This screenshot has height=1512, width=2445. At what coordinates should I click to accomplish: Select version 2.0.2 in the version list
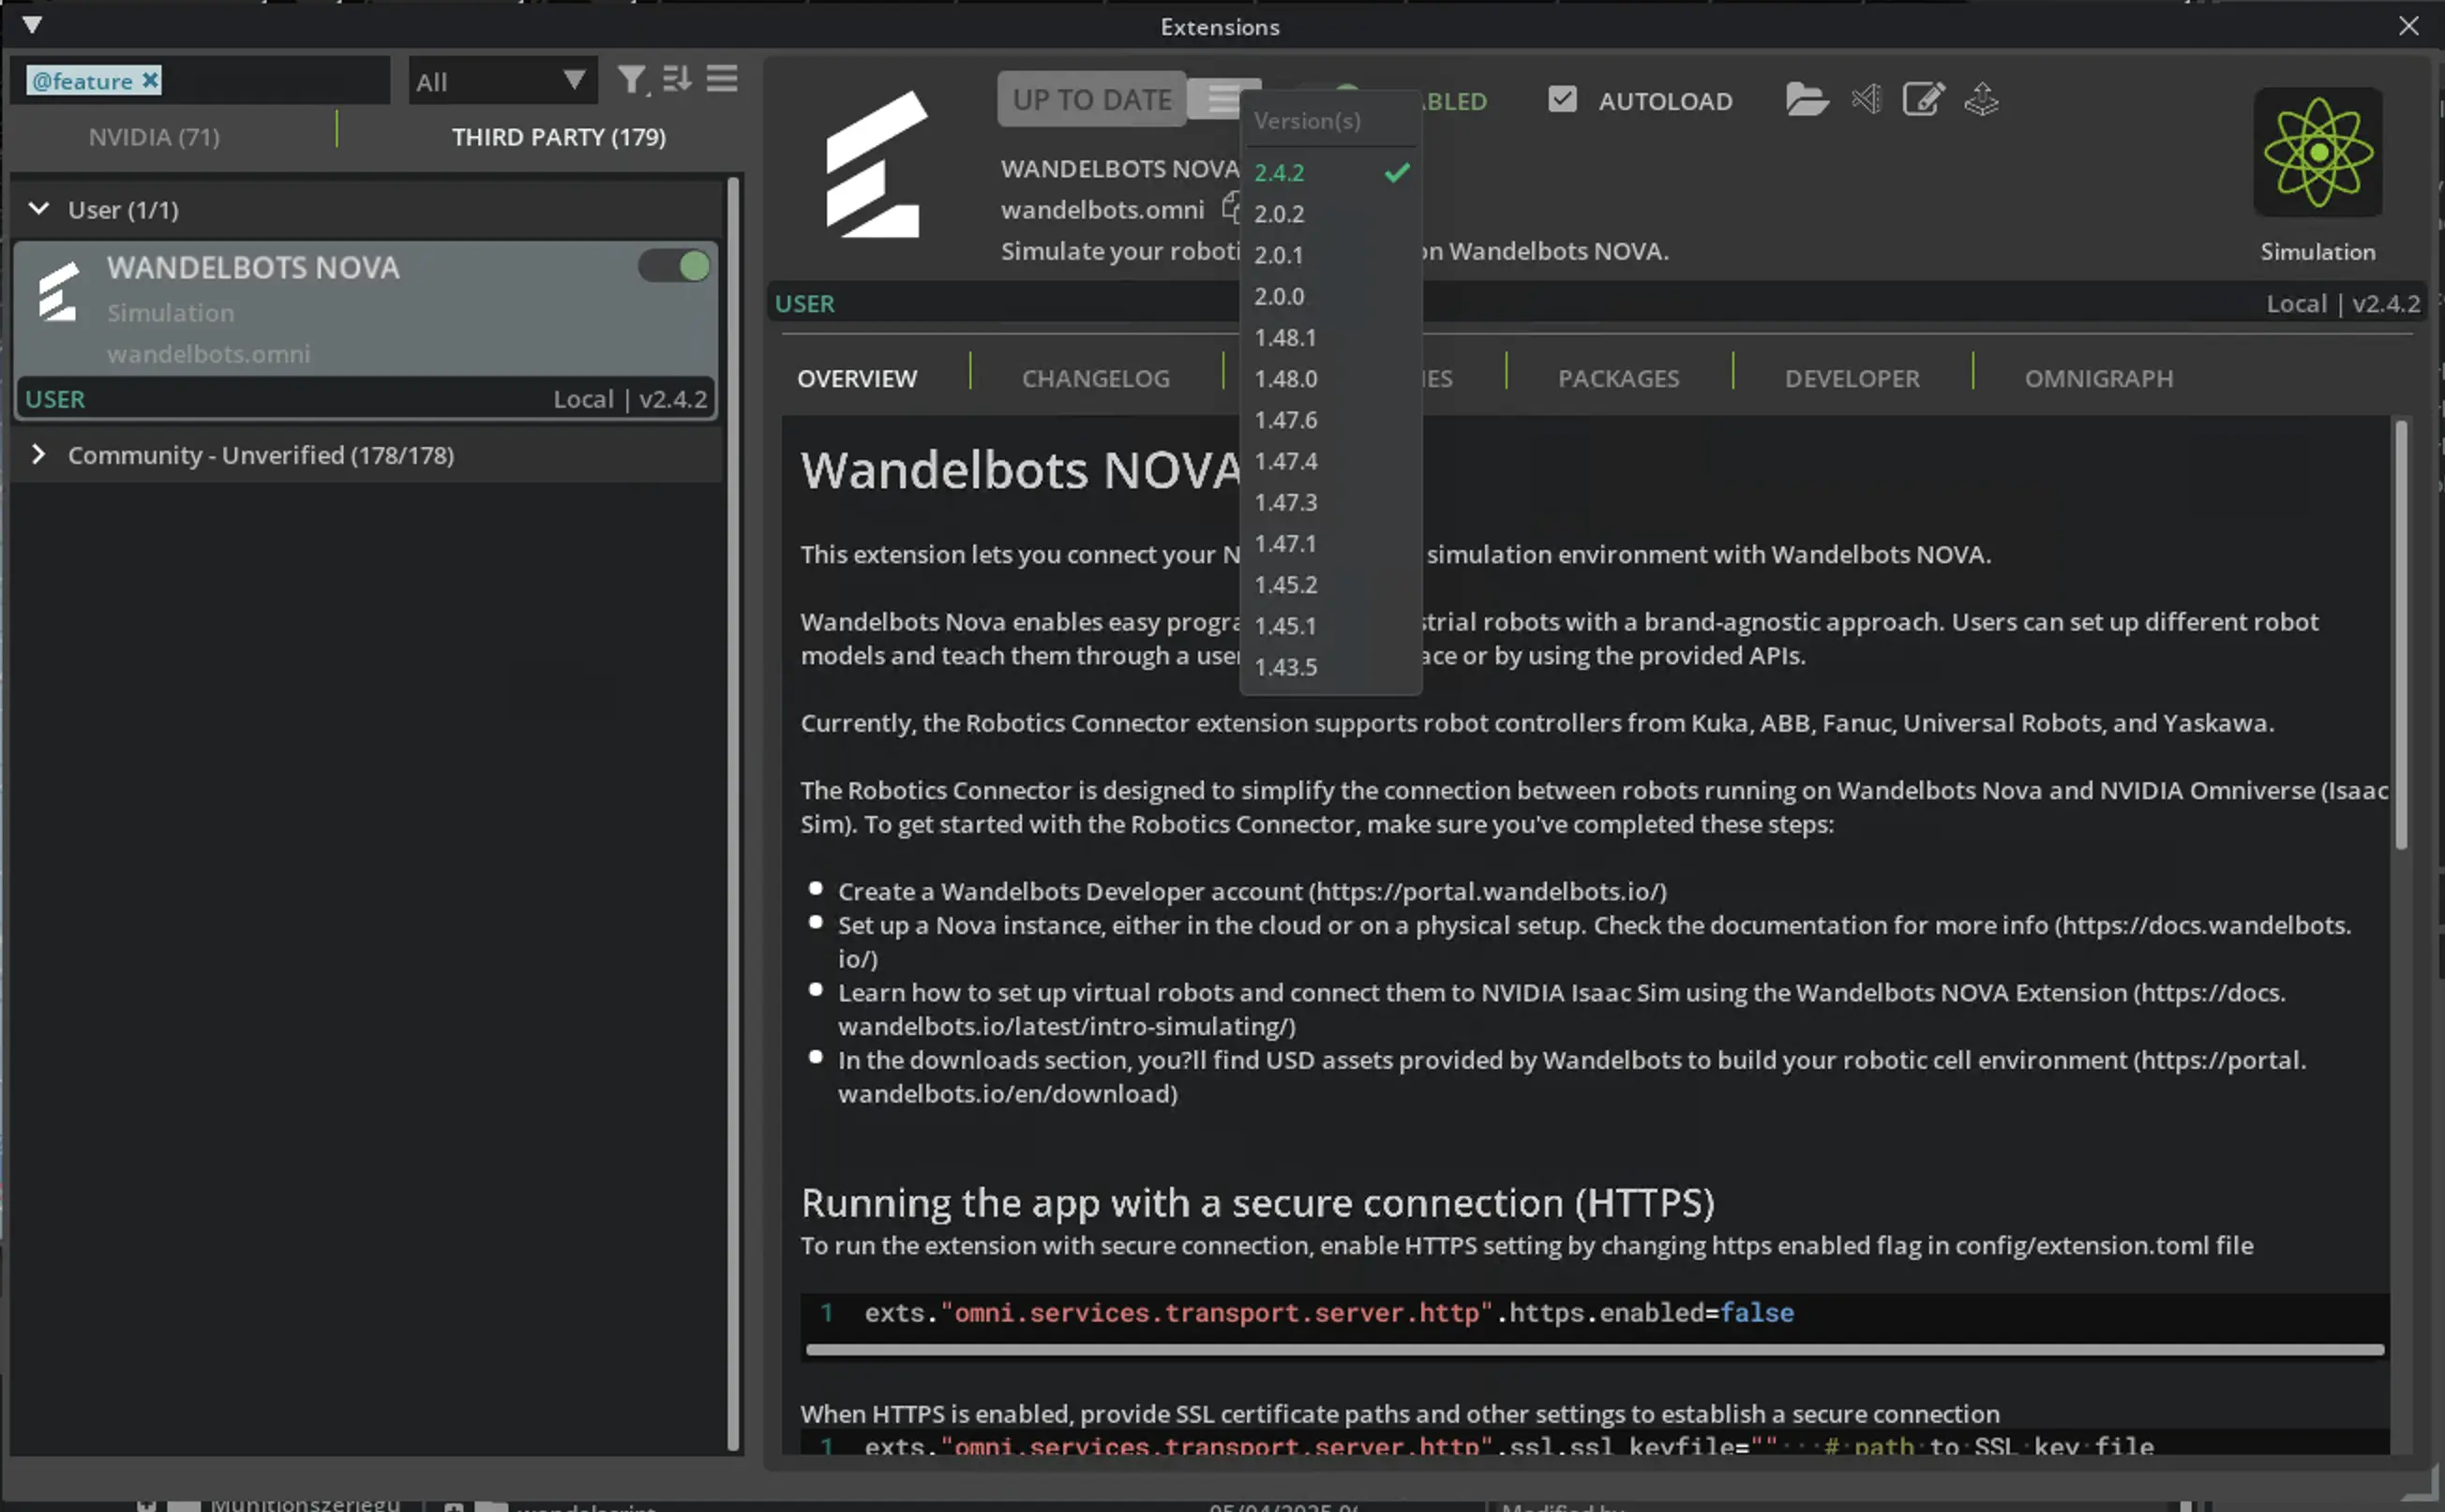point(1278,213)
